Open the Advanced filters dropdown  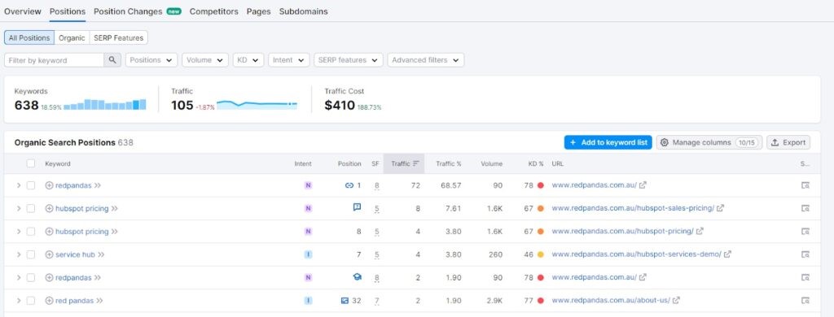click(425, 60)
